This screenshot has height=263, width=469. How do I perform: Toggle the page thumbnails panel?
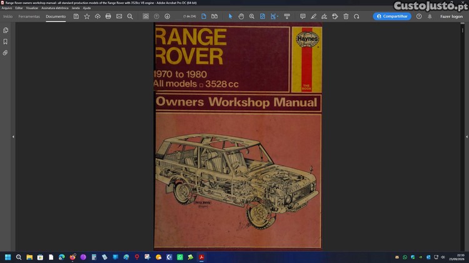point(6,30)
